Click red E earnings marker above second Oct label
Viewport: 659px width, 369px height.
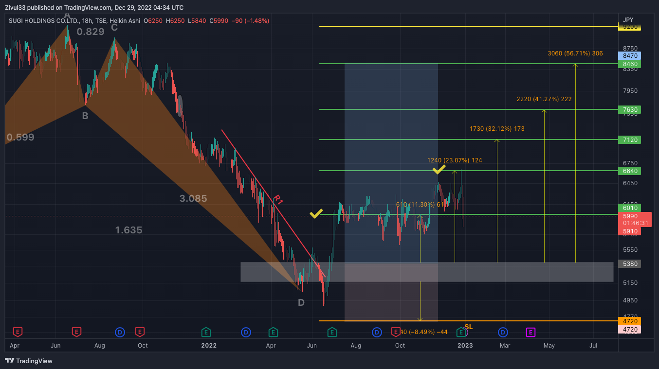coord(396,333)
